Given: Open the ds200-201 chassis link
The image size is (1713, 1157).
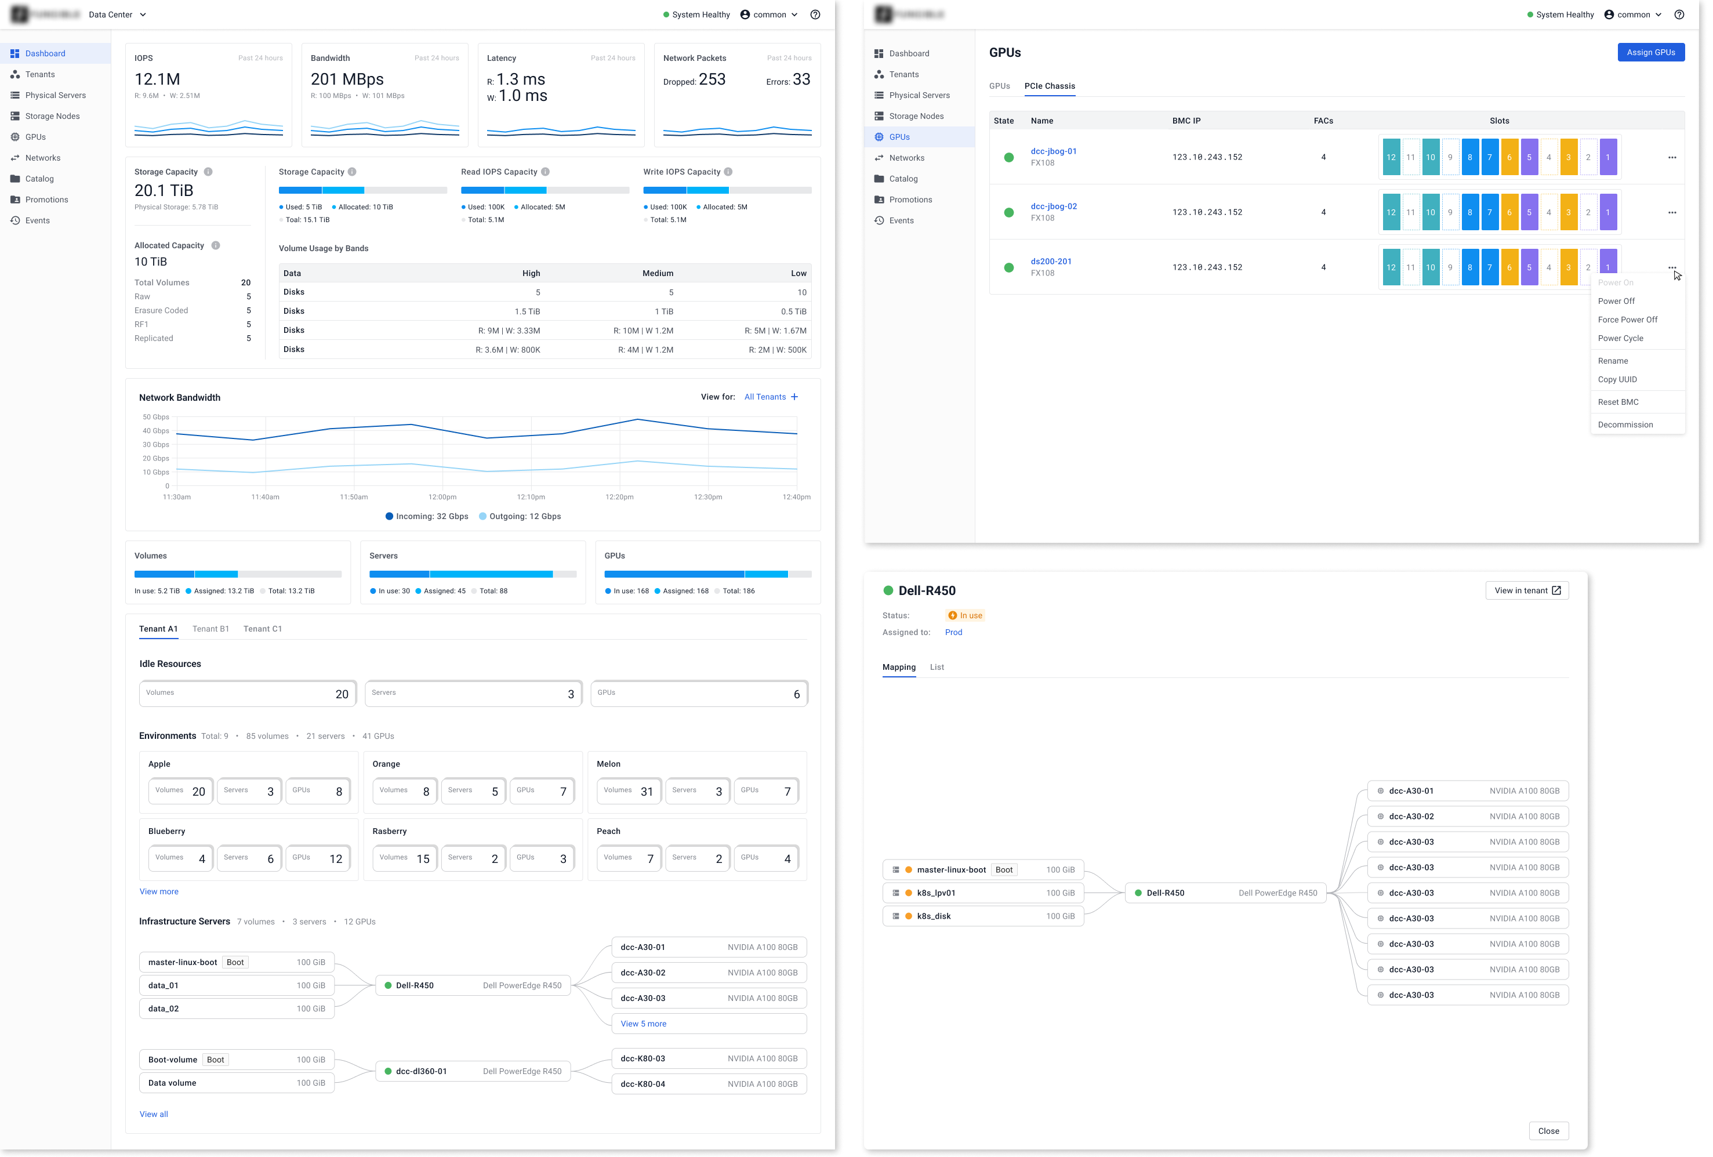Looking at the screenshot, I should [x=1050, y=262].
